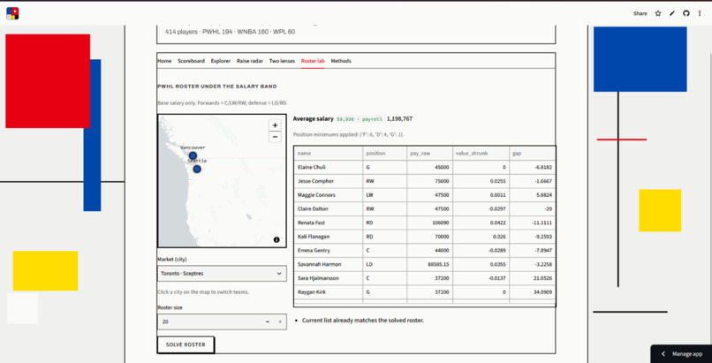
Task: Open the Raise radar tab
Action: tap(250, 61)
